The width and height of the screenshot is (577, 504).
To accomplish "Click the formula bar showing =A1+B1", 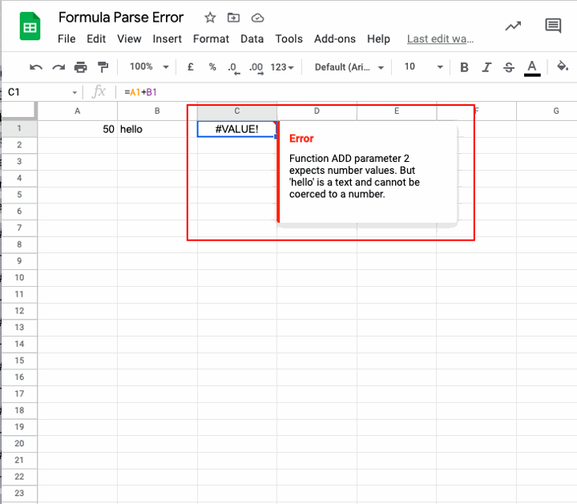I will coord(346,92).
